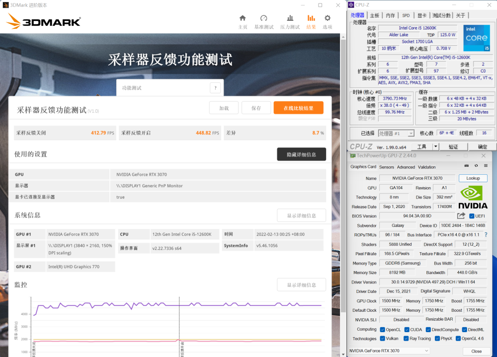The width and height of the screenshot is (497, 357).
Task: Click the question mark help button beside 功能测试
Action: pos(215,88)
